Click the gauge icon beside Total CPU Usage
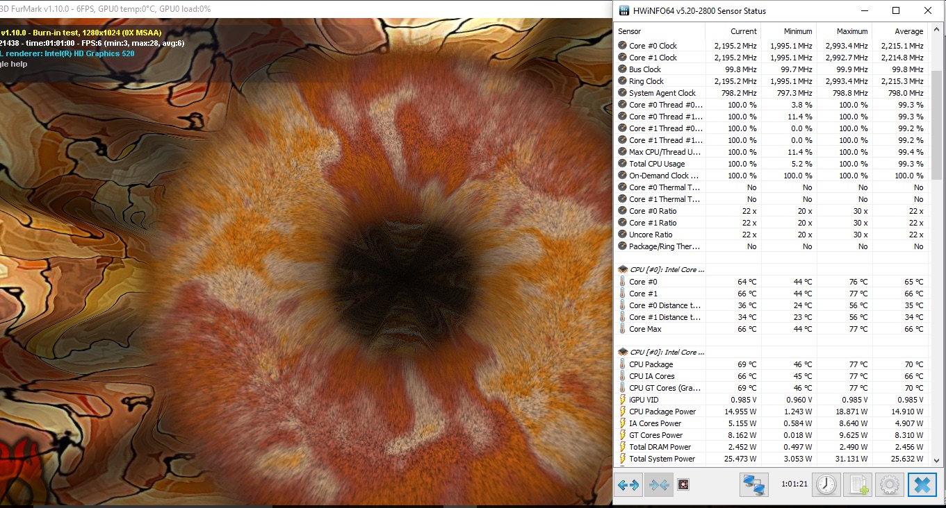Viewport: 946px width, 508px height. pyautogui.click(x=622, y=164)
